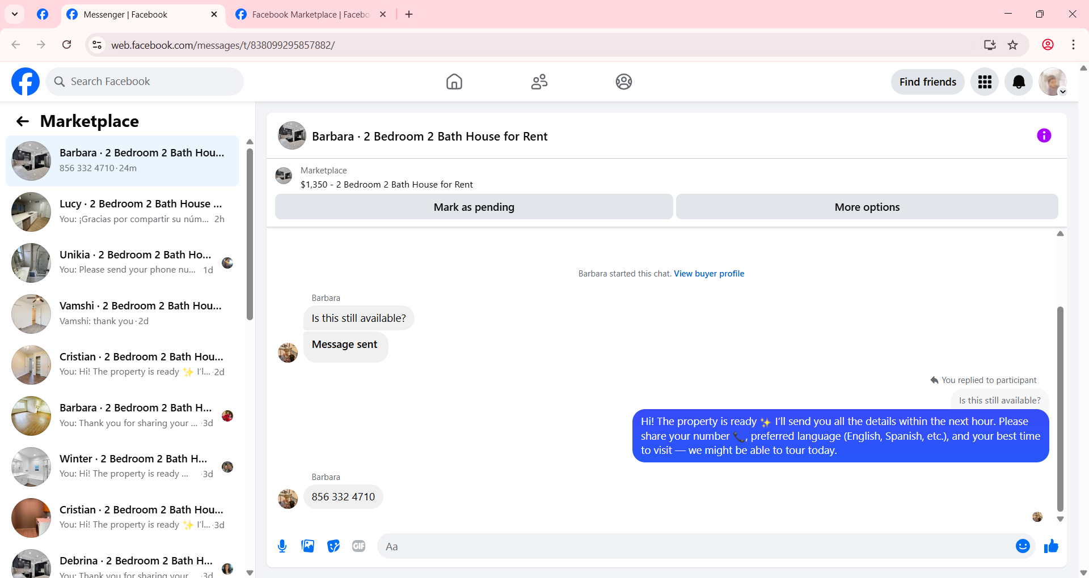Click Barbara's avatar in the chat header

tap(292, 135)
